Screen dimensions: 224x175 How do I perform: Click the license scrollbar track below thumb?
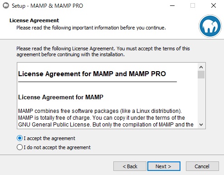click(x=201, y=100)
